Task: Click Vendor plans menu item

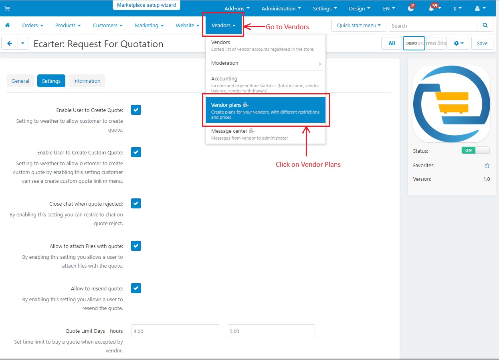Action: coord(266,110)
